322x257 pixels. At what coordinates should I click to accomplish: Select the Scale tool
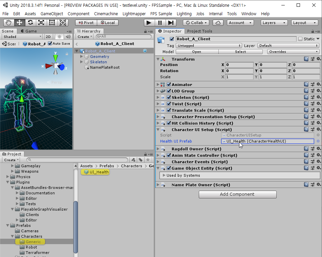[x=41, y=23]
